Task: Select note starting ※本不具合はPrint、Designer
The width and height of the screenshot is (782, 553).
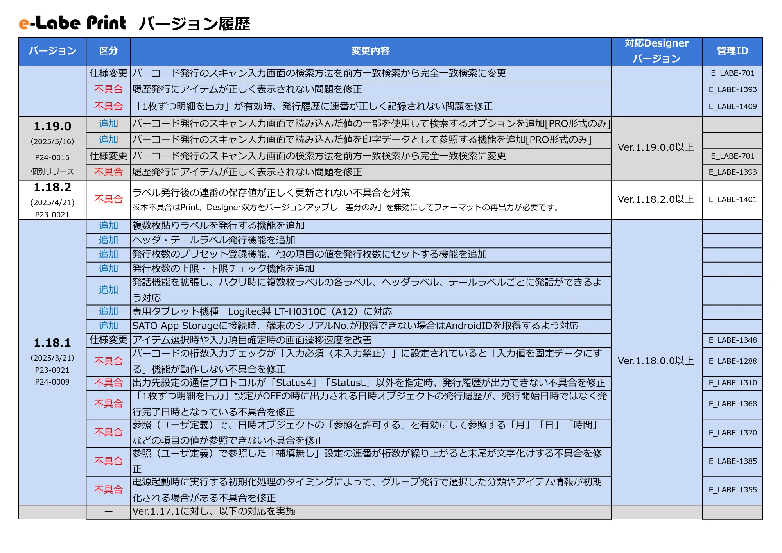Action: tap(347, 208)
